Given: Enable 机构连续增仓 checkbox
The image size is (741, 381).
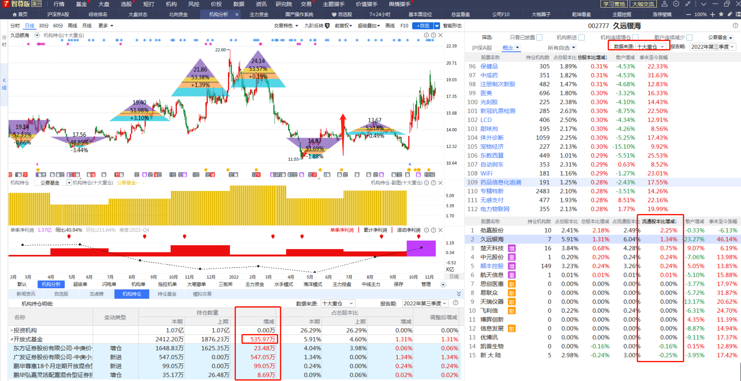Looking at the screenshot, I should [635, 38].
